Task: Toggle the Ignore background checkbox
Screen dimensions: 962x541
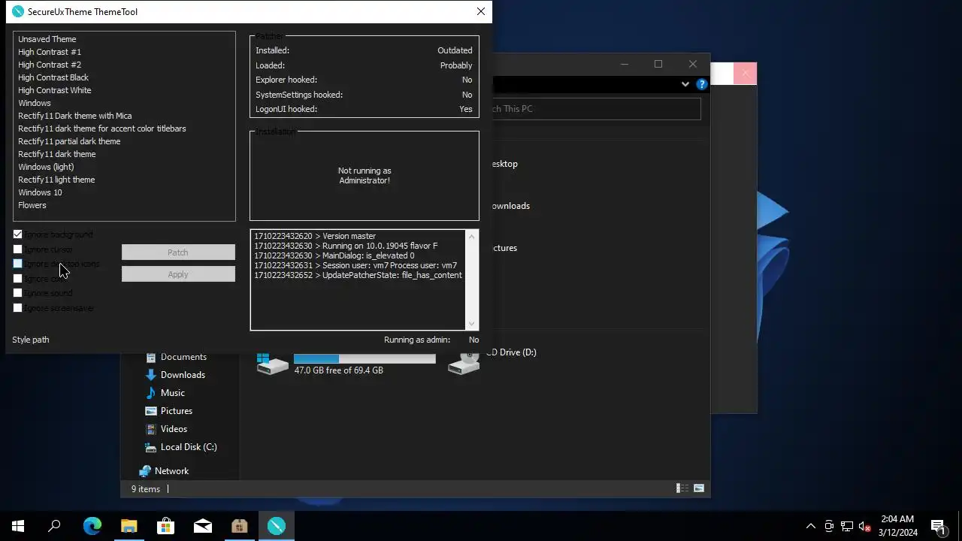Action: tap(18, 234)
